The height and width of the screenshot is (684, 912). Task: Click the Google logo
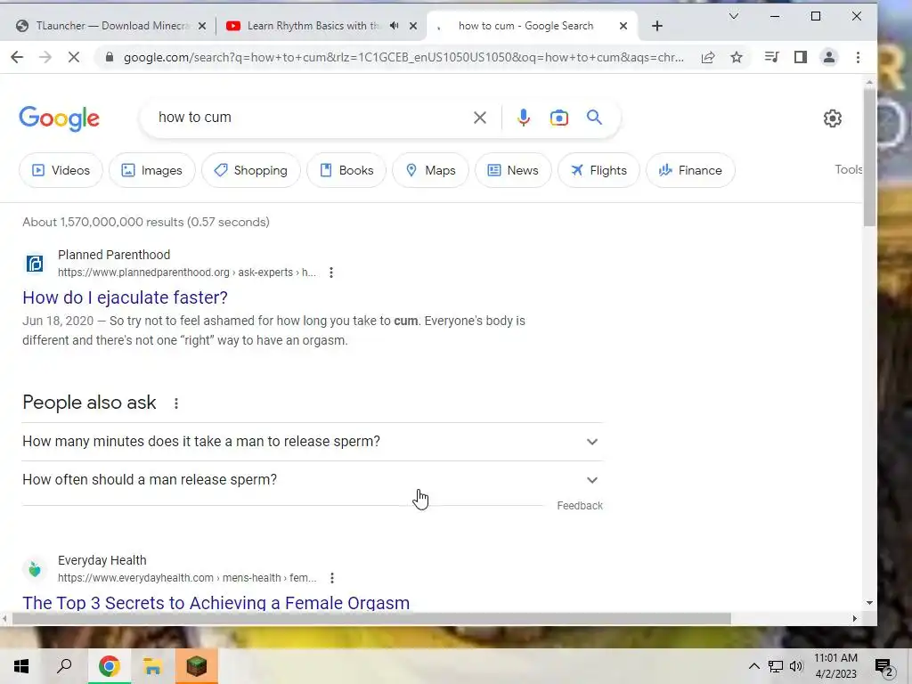coord(60,118)
